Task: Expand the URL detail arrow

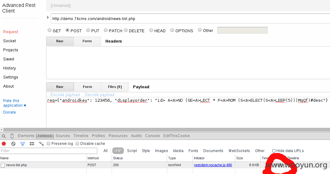Action: coord(48,18)
